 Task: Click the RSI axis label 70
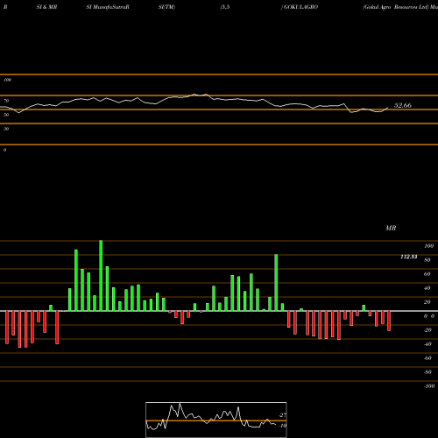point(6,101)
